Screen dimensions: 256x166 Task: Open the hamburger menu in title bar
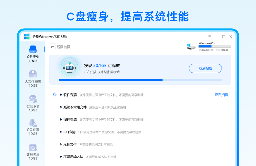click(210, 37)
